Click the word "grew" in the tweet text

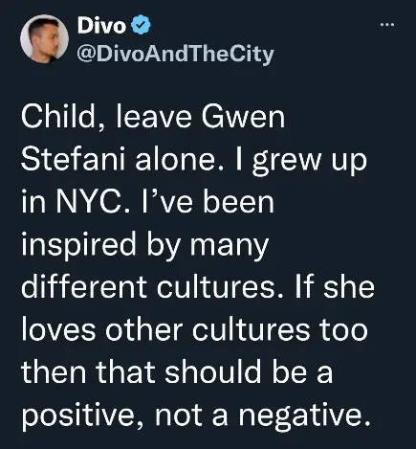coord(286,162)
